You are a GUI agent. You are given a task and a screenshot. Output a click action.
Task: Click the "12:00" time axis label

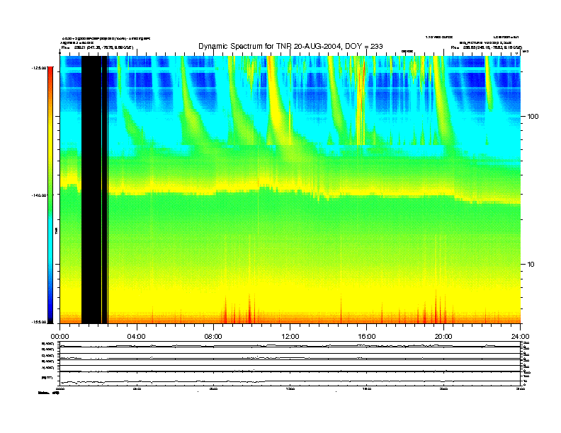[290, 337]
